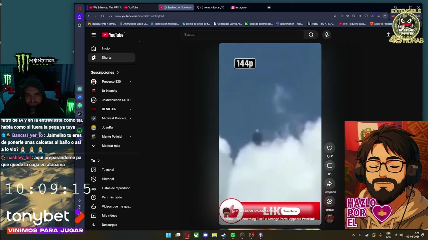Expand the Suscripciones section header
Image resolution: width=428 pixels, height=240 pixels.
coord(105,72)
